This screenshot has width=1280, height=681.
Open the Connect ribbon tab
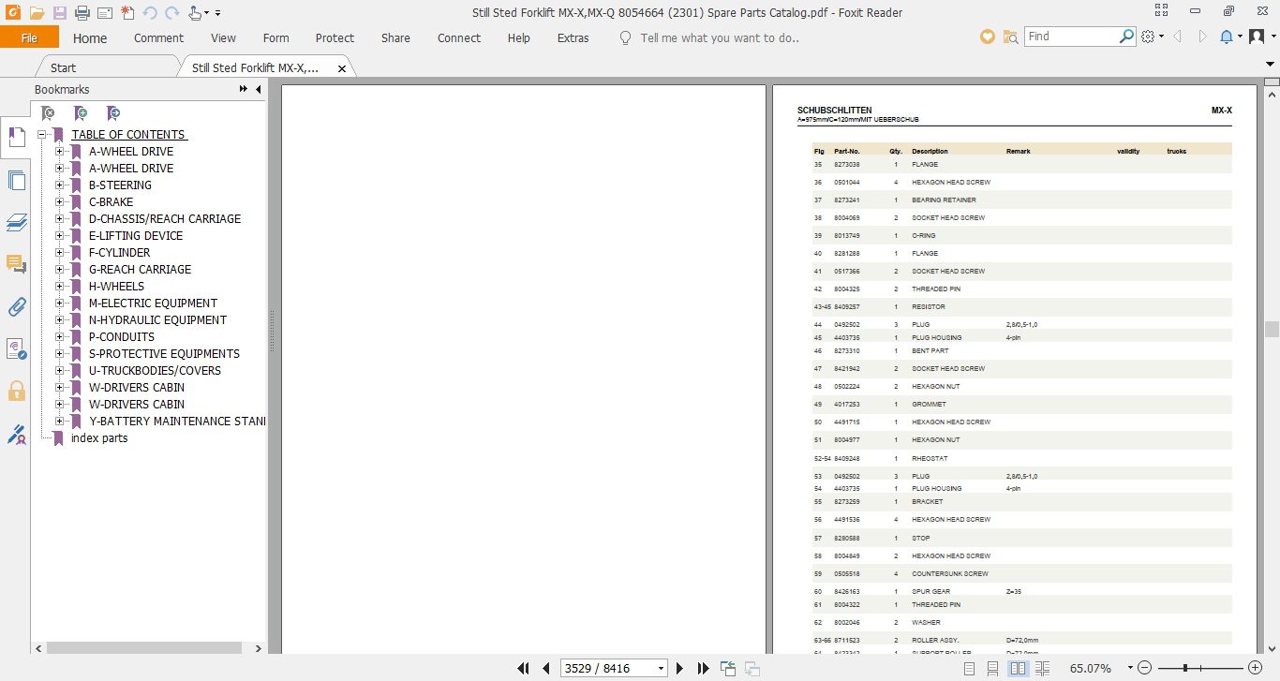459,38
